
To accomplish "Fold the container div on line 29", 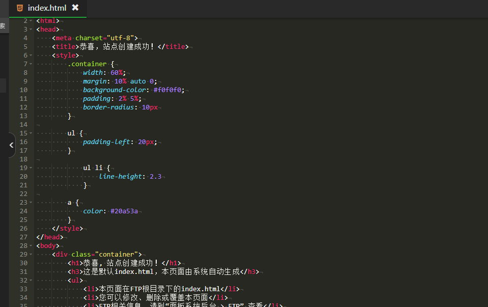I will [x=31, y=254].
